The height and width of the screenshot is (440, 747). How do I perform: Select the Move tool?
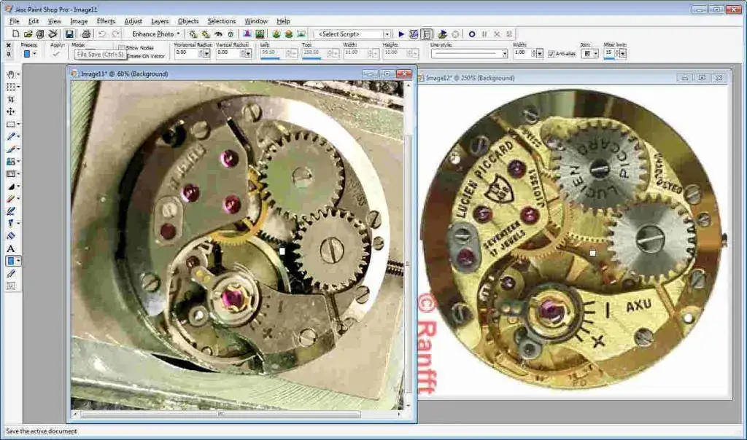point(10,111)
